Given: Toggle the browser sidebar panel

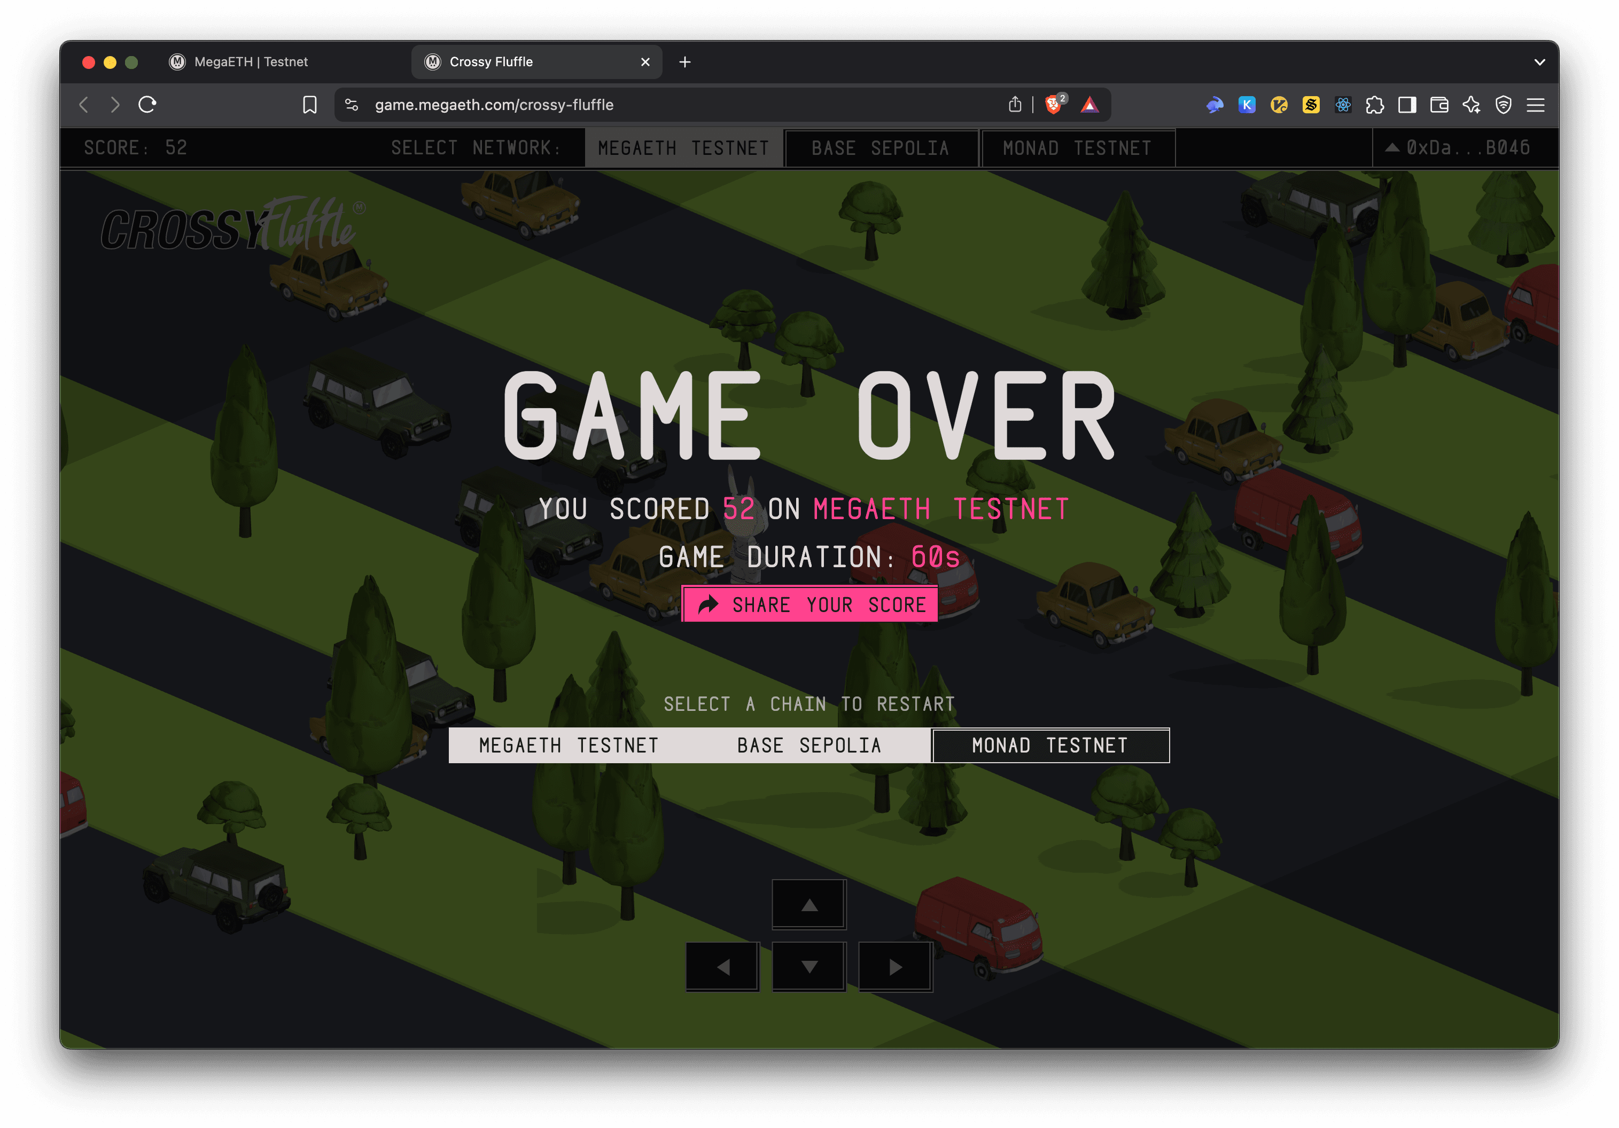Looking at the screenshot, I should [1407, 105].
